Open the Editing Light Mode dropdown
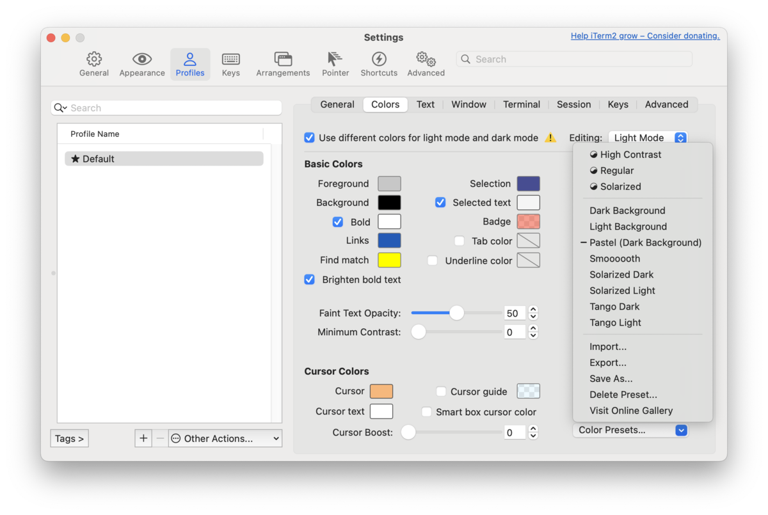This screenshot has height=515, width=768. tap(648, 138)
